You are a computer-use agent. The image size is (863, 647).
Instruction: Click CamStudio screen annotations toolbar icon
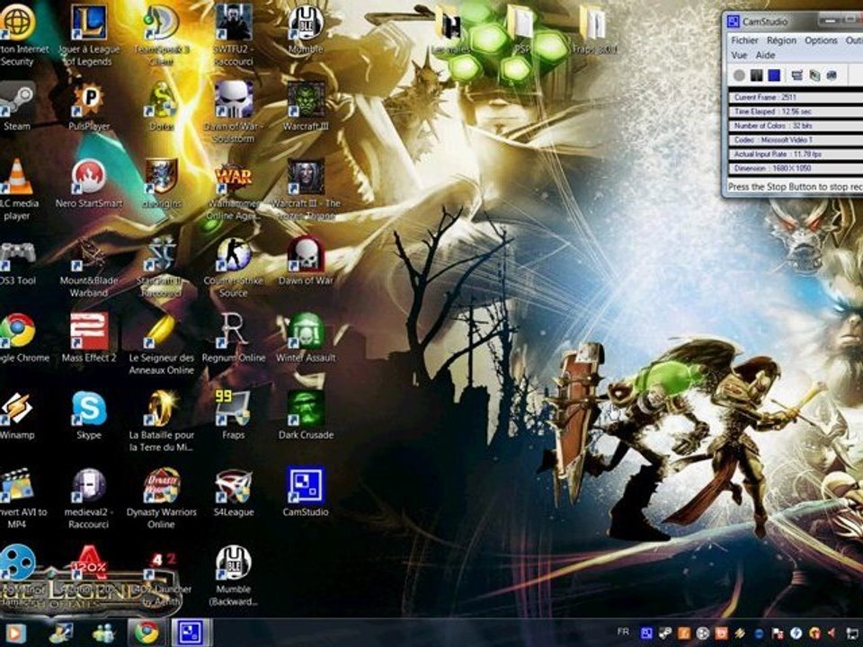pyautogui.click(x=796, y=75)
